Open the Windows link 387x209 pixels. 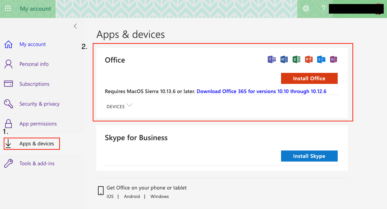(x=160, y=196)
